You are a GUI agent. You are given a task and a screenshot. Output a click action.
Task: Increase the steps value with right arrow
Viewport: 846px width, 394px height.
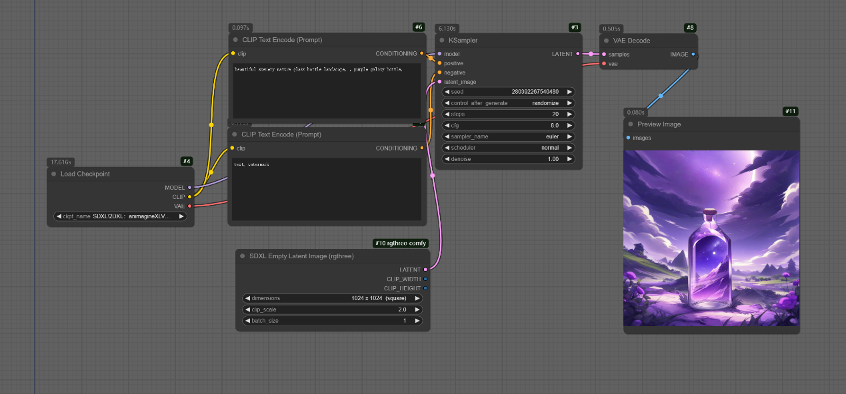[569, 114]
